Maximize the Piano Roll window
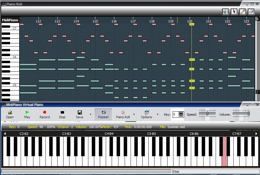260x175 pixels. tap(252, 4)
